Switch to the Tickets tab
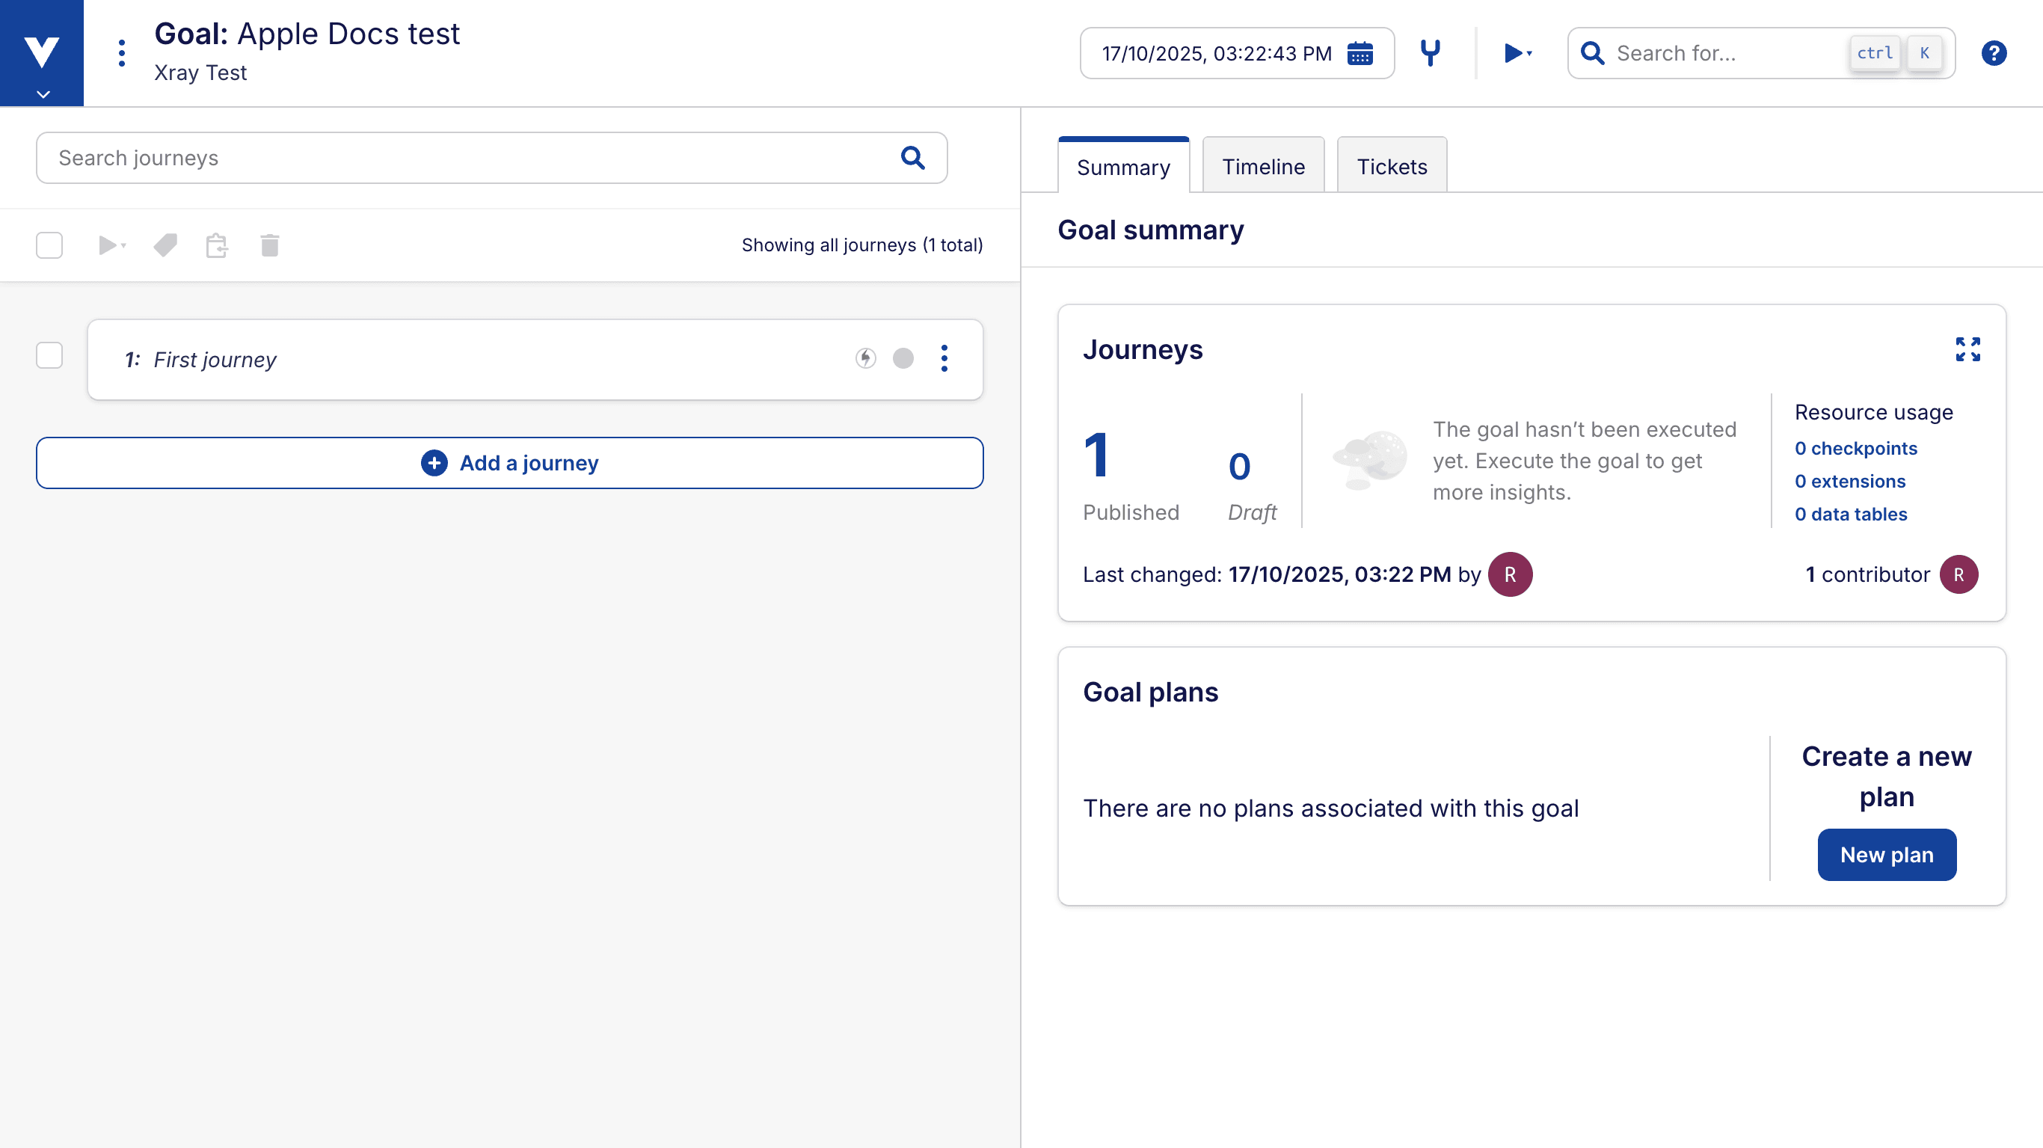 point(1391,167)
